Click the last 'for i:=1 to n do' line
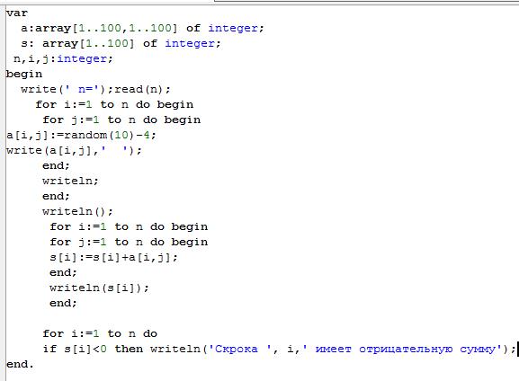This screenshot has height=381, width=519. click(100, 333)
